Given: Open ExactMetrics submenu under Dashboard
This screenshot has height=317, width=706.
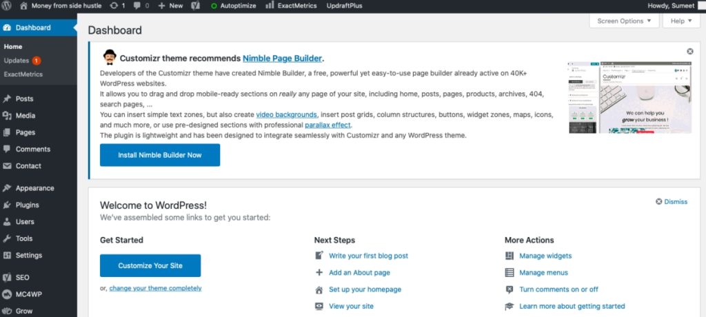Looking at the screenshot, I should (23, 74).
